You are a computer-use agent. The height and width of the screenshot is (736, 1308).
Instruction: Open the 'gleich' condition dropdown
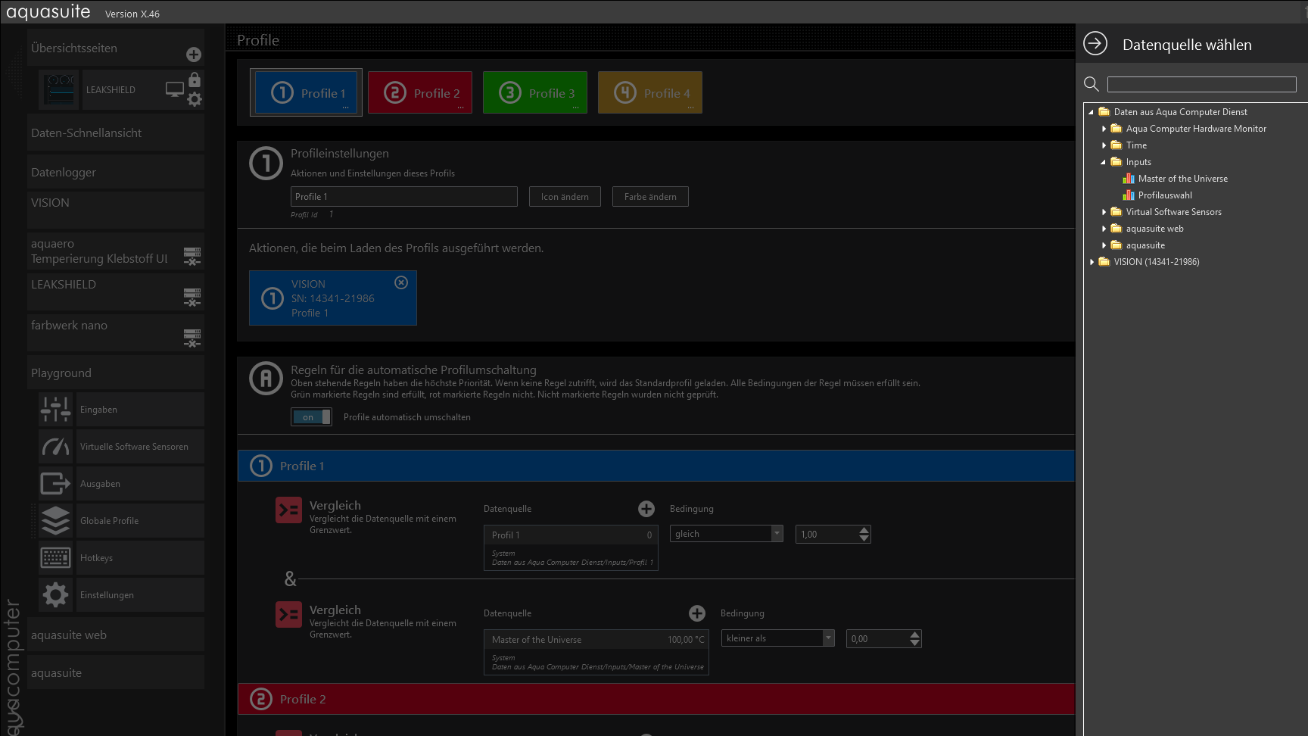pos(777,534)
